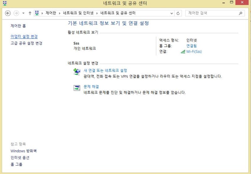This screenshot has width=251, height=174.
Task: Refresh the page with refresh button
Action: coord(178,13)
